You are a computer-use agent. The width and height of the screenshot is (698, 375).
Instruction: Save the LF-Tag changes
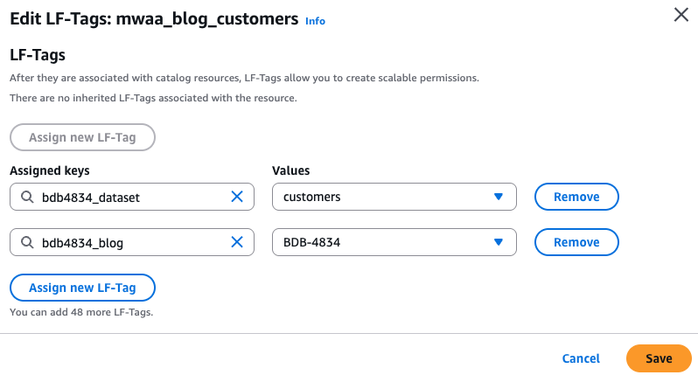[659, 358]
